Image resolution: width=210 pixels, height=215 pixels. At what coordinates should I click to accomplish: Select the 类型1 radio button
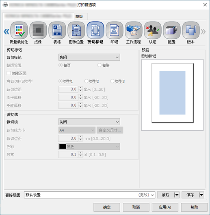[61, 81]
